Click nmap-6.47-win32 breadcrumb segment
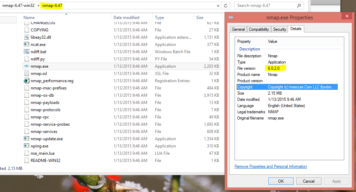Screen dimensions: 356x192 coord(18,6)
